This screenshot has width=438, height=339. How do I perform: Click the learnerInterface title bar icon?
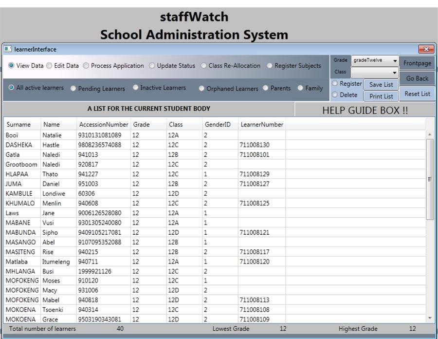[7, 49]
